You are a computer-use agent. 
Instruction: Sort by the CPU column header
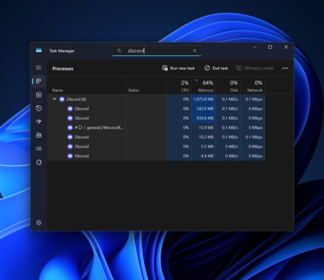click(x=180, y=86)
